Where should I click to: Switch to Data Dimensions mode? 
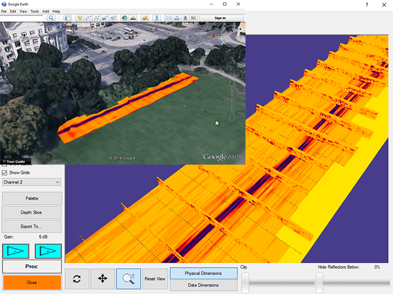pos(203,285)
